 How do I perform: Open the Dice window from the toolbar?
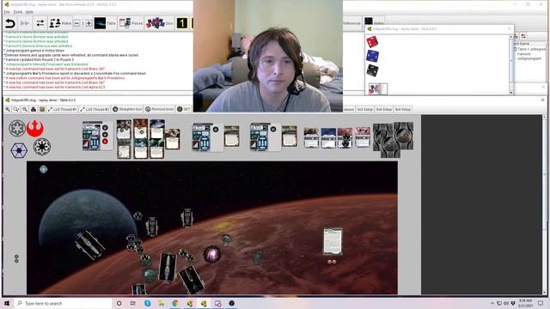tap(160, 23)
